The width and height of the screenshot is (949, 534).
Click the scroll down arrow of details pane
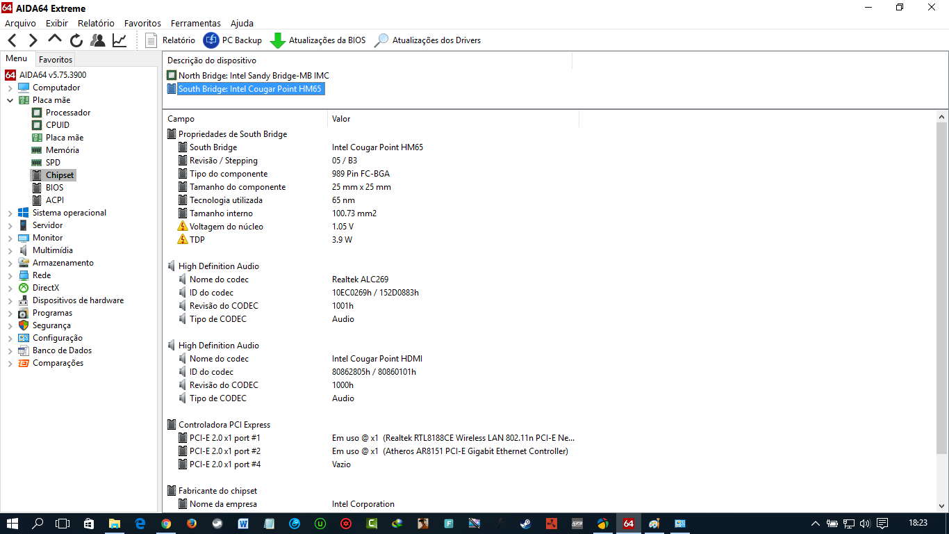pos(942,506)
